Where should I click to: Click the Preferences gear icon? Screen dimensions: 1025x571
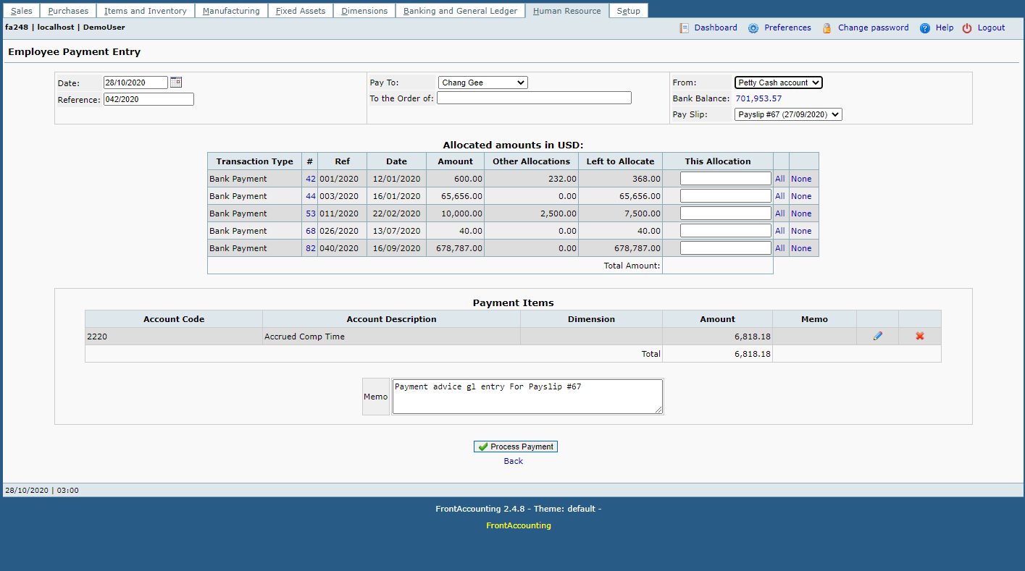click(x=753, y=28)
